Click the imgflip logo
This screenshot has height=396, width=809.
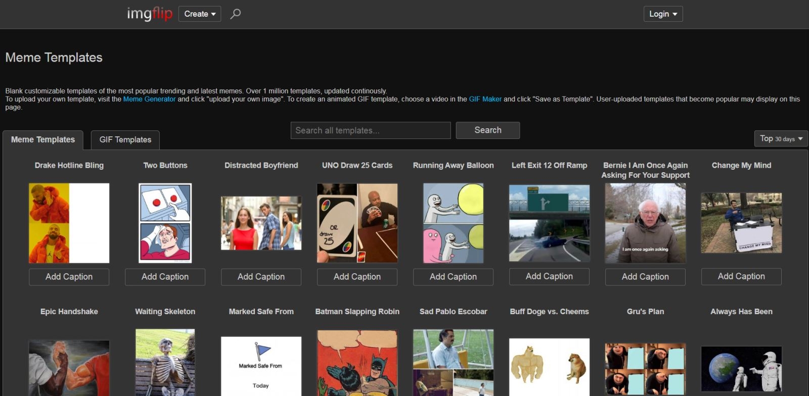tap(150, 14)
